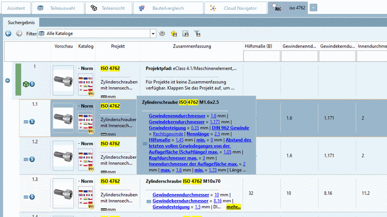
Task: Collapse result row 1 with minus button
Action: click(8, 80)
